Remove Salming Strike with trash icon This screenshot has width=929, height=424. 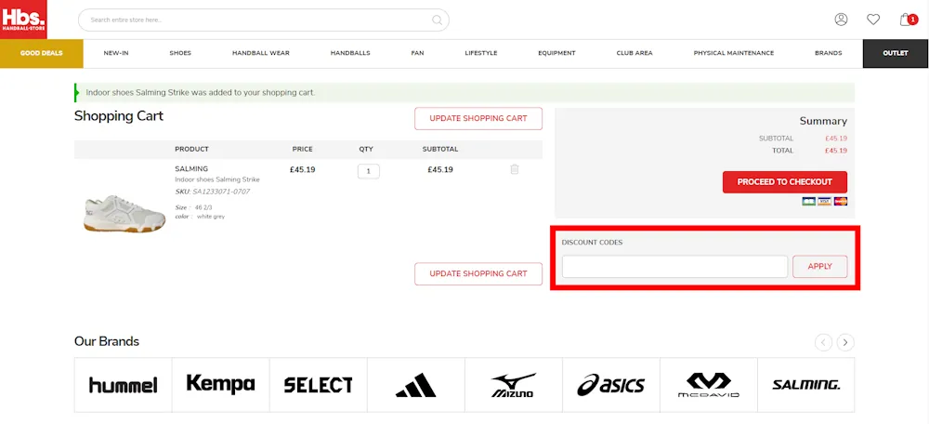click(x=515, y=169)
